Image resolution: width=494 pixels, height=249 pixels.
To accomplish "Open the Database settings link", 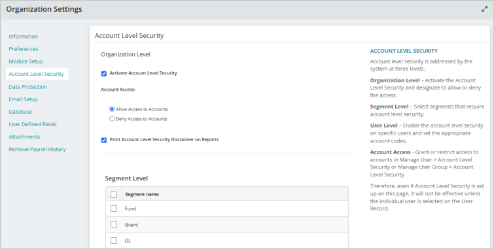I will (x=20, y=112).
